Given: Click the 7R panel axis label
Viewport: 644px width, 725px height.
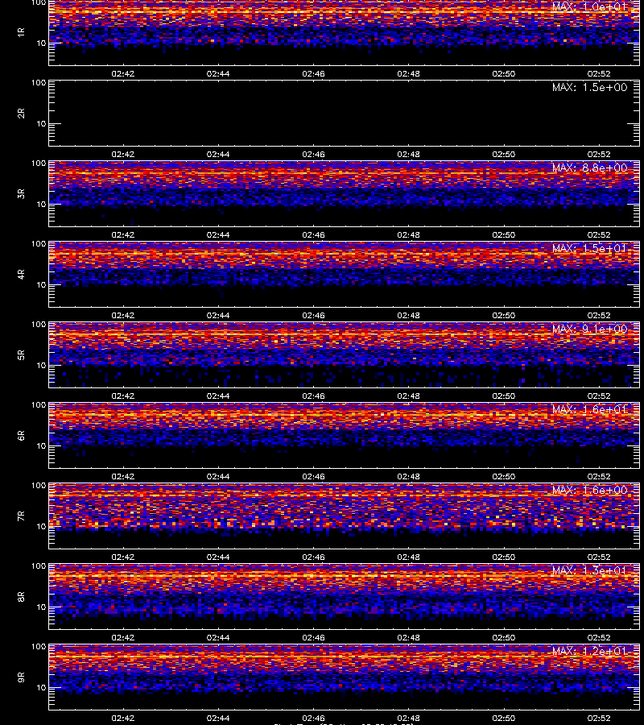Looking at the screenshot, I should click(x=21, y=516).
